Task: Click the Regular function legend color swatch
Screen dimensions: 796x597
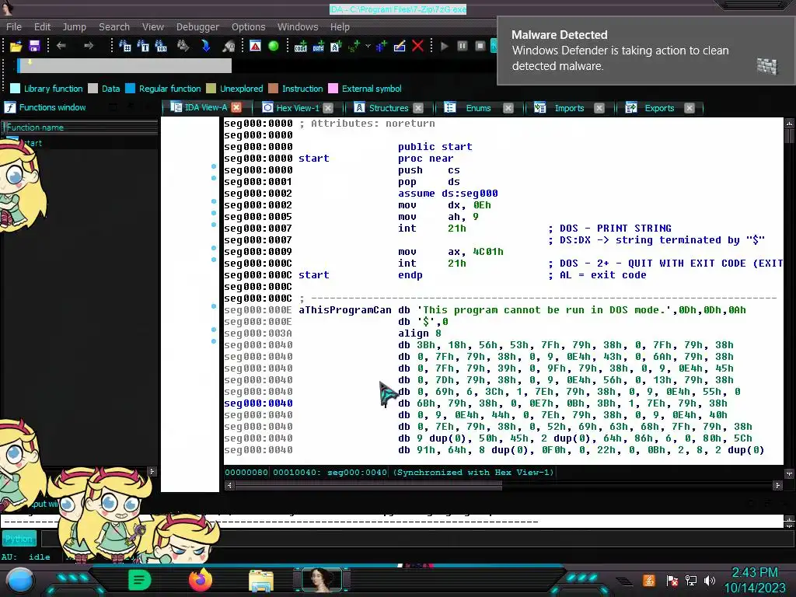Action: [x=130, y=89]
